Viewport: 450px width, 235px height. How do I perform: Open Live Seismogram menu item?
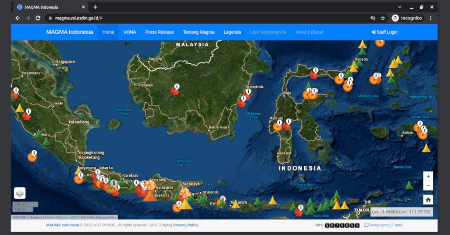tap(268, 32)
